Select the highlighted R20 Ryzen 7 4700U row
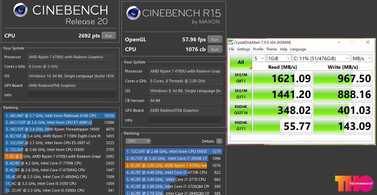 click(59, 156)
